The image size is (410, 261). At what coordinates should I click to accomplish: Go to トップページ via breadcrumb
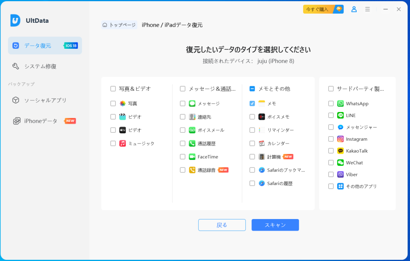coord(119,25)
